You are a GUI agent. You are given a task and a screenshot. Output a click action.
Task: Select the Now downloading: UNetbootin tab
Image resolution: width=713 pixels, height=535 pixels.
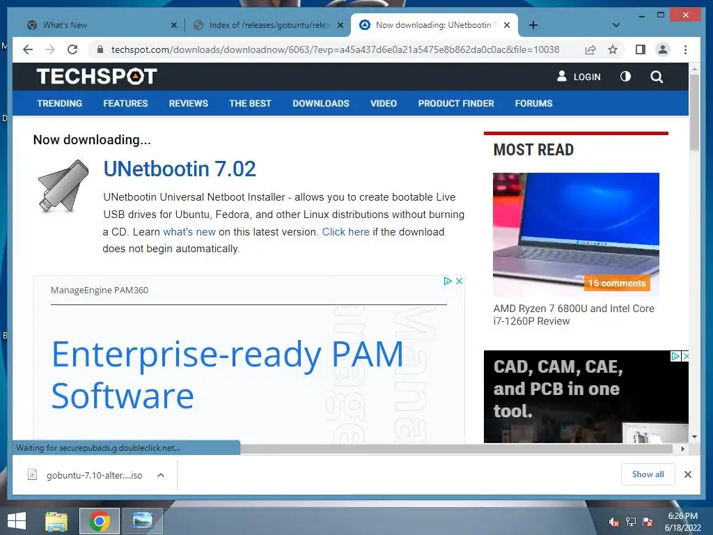(x=434, y=25)
